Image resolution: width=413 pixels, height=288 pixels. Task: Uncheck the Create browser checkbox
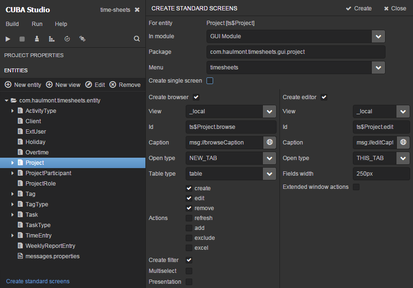click(196, 97)
